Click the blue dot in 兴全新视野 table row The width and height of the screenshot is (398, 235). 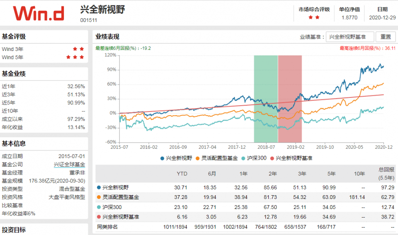99,187
